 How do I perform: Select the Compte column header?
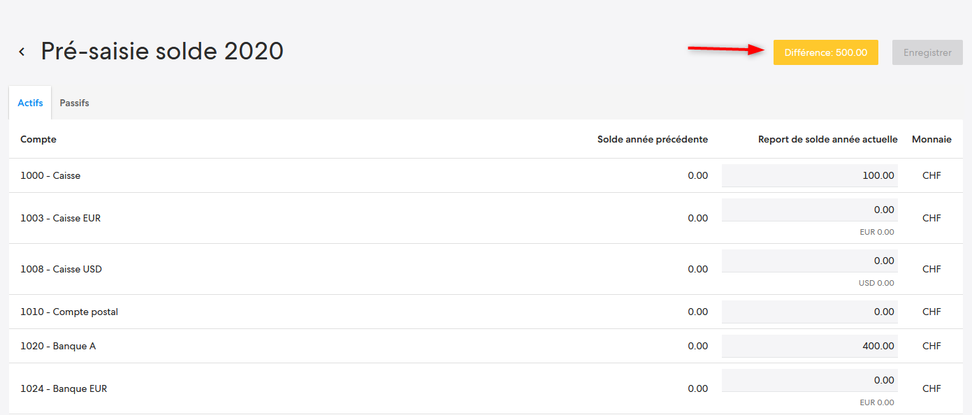click(x=38, y=139)
